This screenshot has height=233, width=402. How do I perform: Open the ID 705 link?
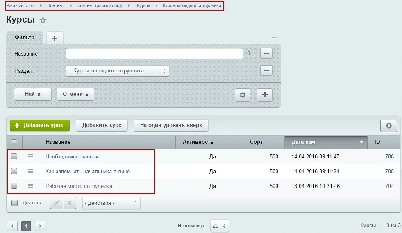(x=389, y=171)
